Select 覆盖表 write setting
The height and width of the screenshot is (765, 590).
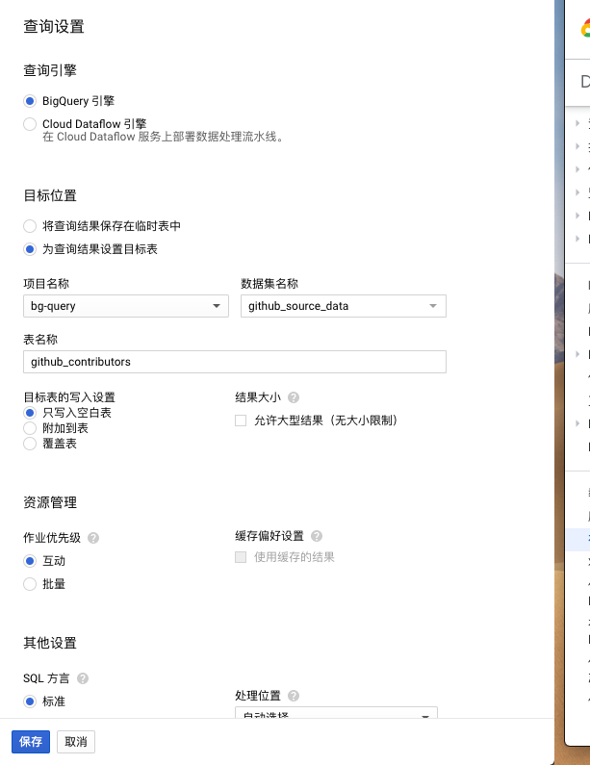click(x=30, y=444)
